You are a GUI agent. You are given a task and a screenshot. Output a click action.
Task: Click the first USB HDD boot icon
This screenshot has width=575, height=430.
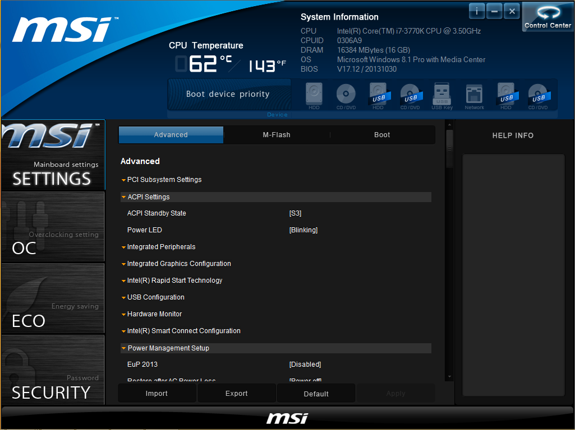379,96
